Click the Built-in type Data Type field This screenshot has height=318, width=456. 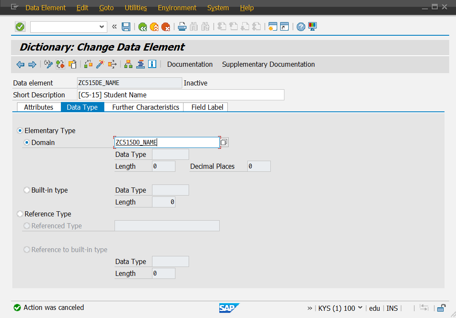[170, 190]
